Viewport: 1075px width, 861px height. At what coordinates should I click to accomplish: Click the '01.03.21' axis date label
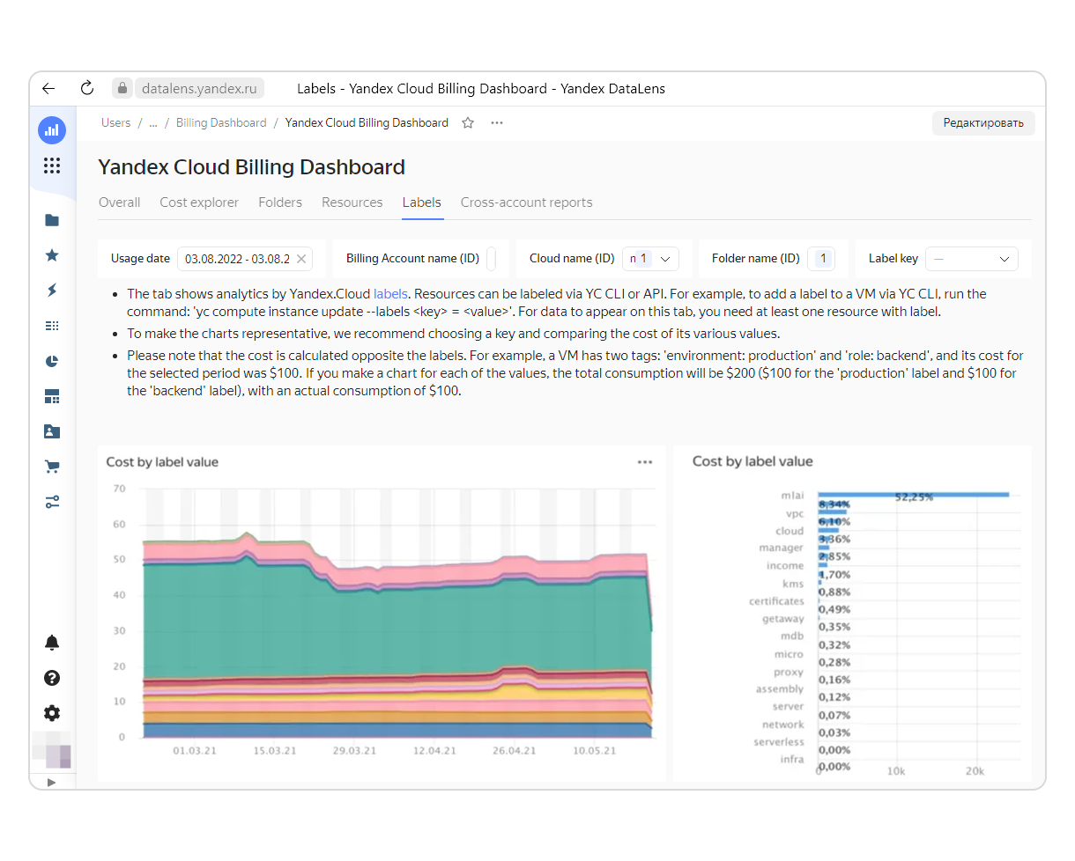pyautogui.click(x=195, y=751)
